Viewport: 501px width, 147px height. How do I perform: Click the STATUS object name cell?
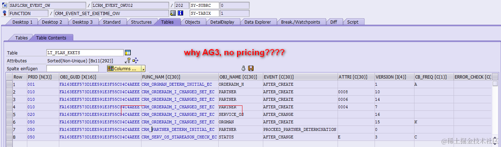(x=240, y=137)
